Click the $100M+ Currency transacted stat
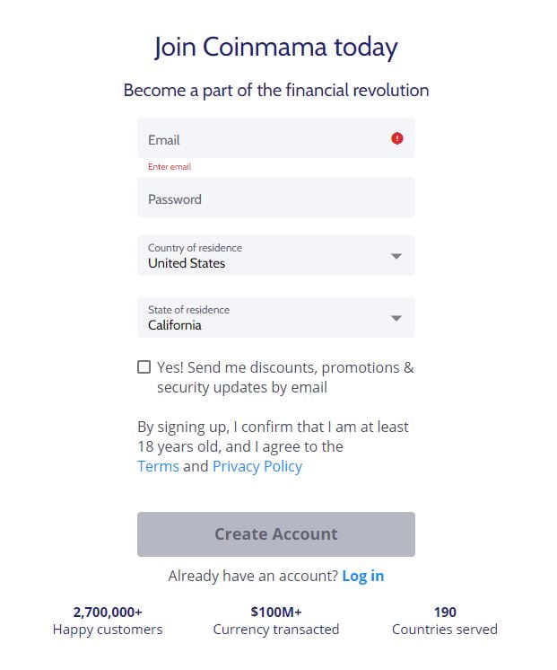557x670 pixels. tap(275, 621)
